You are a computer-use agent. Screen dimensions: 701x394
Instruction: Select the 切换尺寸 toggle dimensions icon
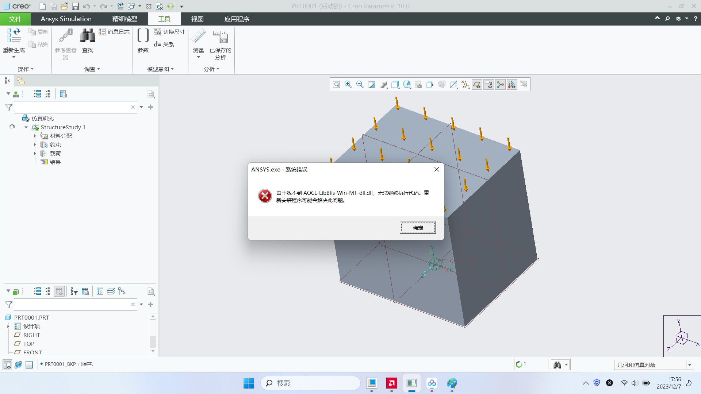pyautogui.click(x=169, y=32)
